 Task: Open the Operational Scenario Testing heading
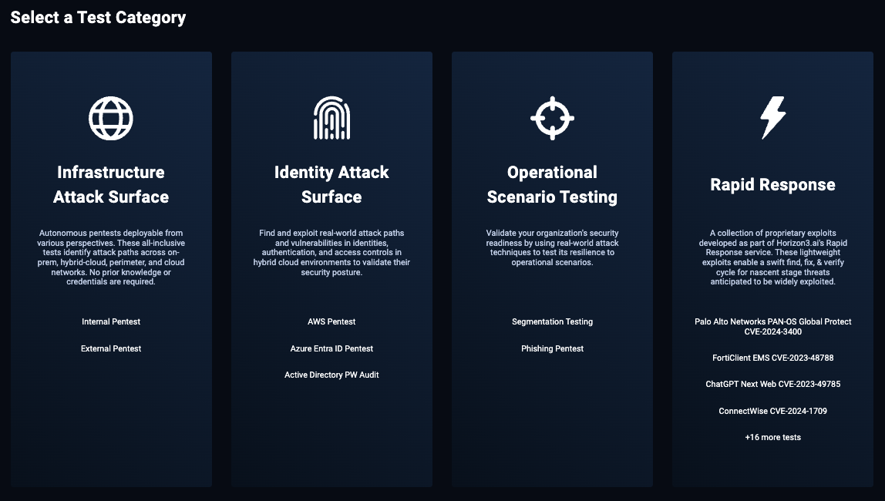pos(552,184)
